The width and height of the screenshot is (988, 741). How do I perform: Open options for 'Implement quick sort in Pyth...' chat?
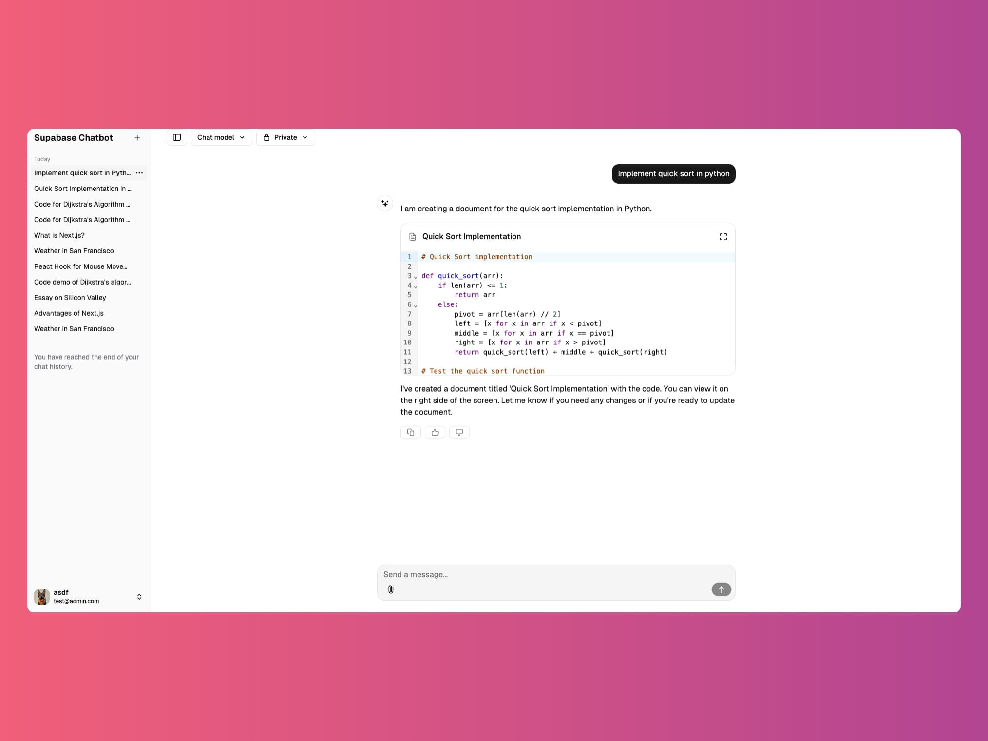coord(139,173)
